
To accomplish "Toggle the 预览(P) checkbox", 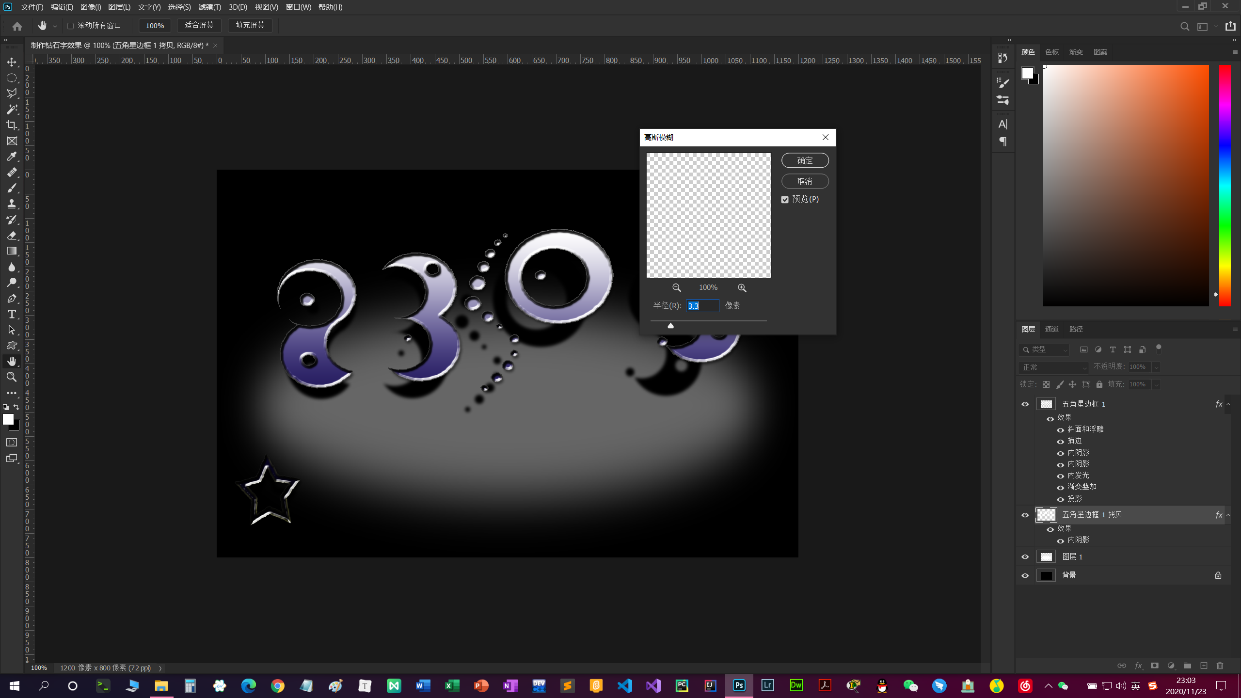I will pos(785,200).
